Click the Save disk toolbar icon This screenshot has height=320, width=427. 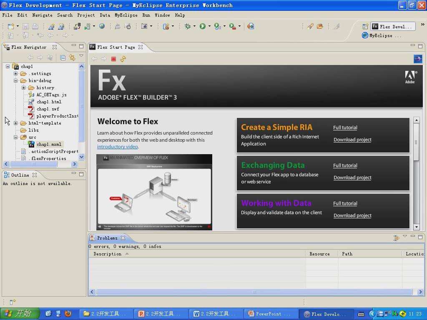pyautogui.click(x=25, y=26)
